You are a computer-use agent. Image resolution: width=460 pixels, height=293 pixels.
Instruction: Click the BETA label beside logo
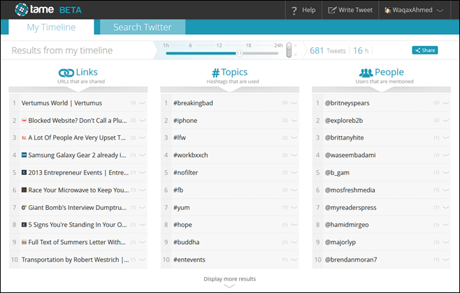71,10
